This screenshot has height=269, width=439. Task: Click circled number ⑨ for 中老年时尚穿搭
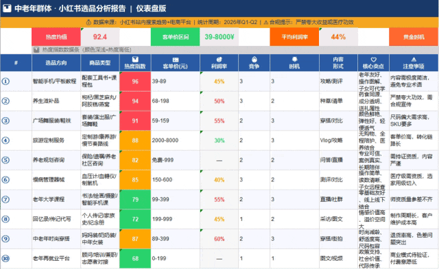pyautogui.click(x=5, y=239)
